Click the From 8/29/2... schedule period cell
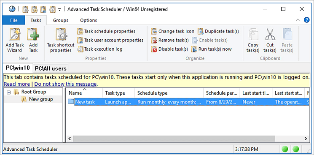The height and width of the screenshot is (155, 314). (222, 102)
